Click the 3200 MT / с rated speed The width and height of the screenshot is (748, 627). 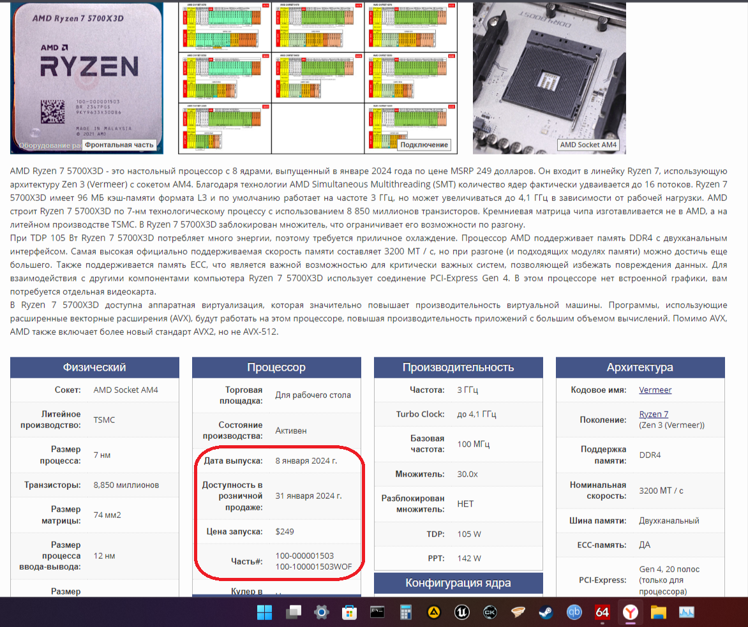click(x=661, y=491)
